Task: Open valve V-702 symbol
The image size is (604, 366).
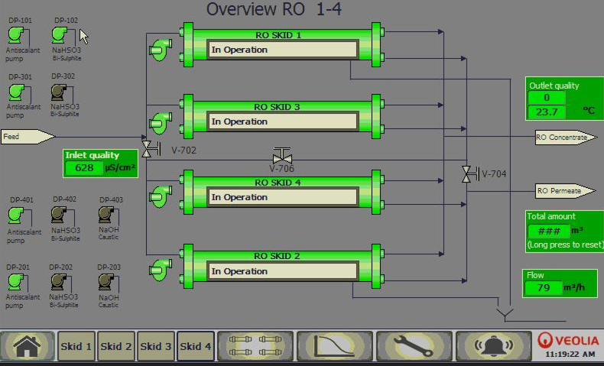Action: coord(151,149)
